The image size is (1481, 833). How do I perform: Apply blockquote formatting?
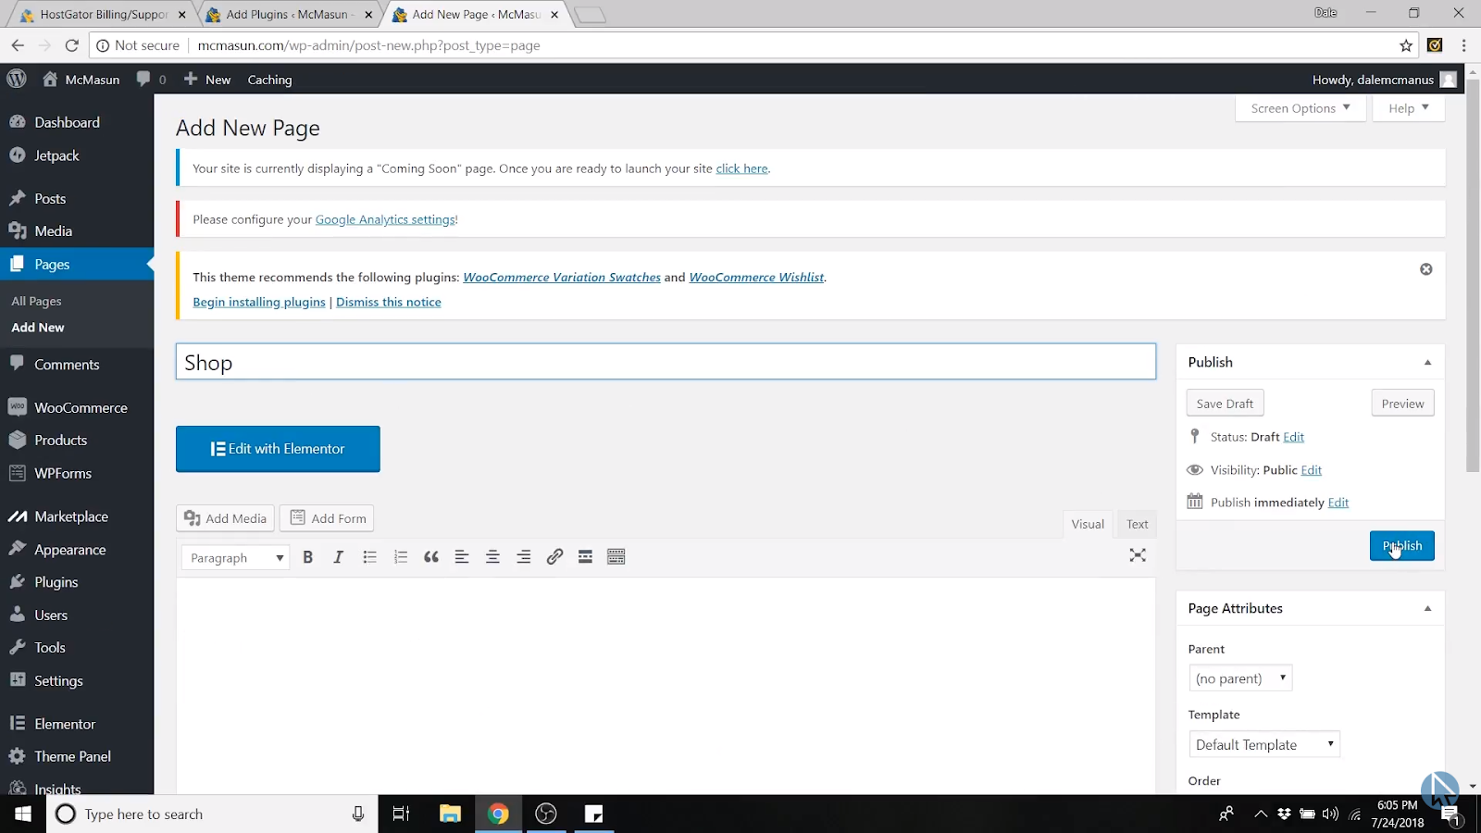click(x=431, y=557)
